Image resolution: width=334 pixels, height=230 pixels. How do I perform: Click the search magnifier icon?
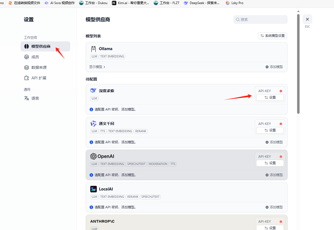[x=238, y=20]
